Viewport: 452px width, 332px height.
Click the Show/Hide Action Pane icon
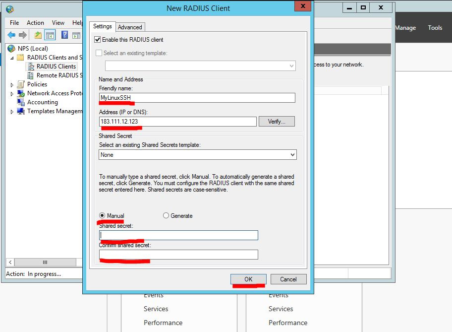click(76, 35)
